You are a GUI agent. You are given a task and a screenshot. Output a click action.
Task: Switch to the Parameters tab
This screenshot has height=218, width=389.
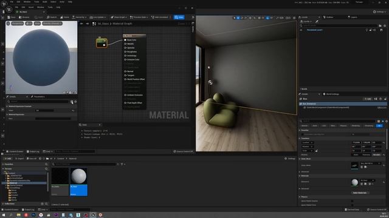(38, 97)
